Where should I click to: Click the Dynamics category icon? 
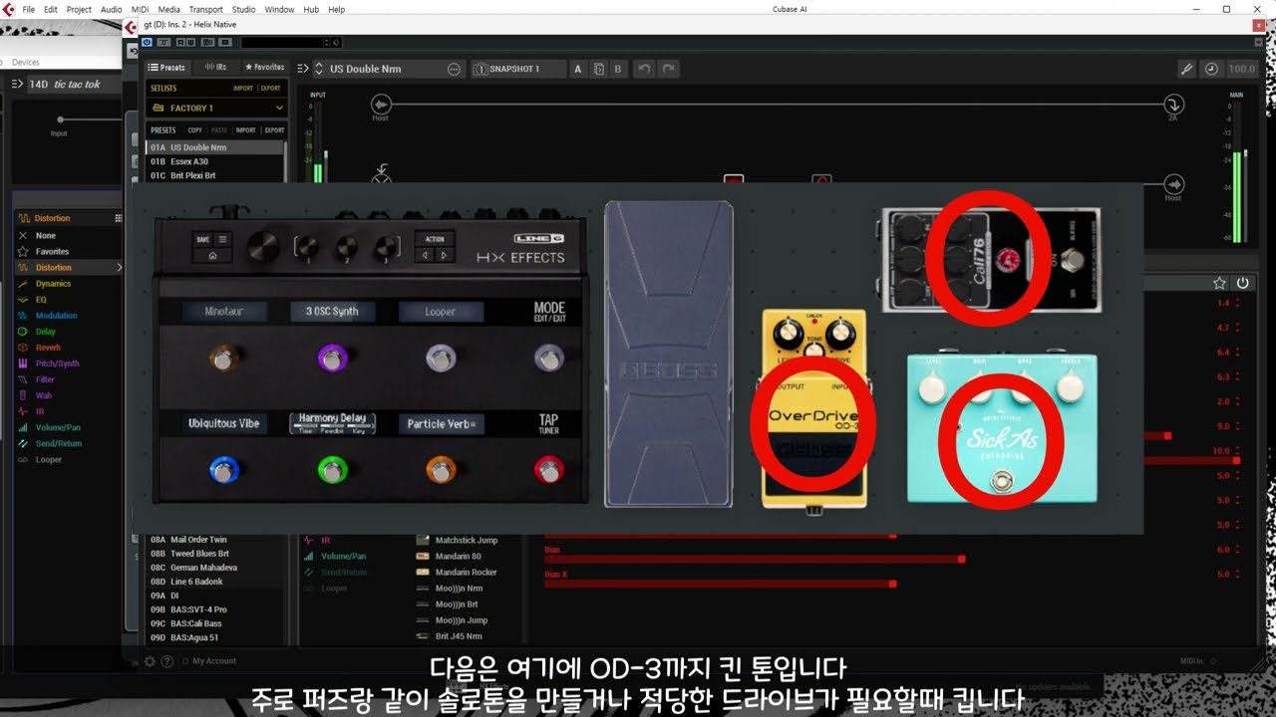coord(23,284)
